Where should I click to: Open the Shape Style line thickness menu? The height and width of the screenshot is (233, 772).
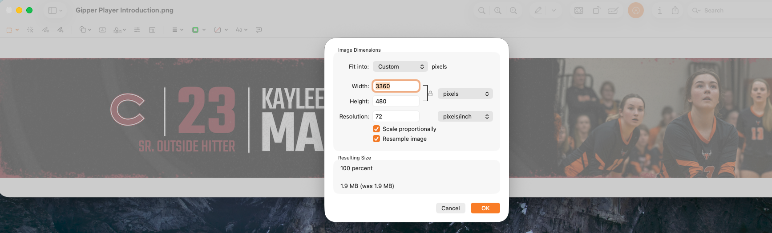(178, 30)
